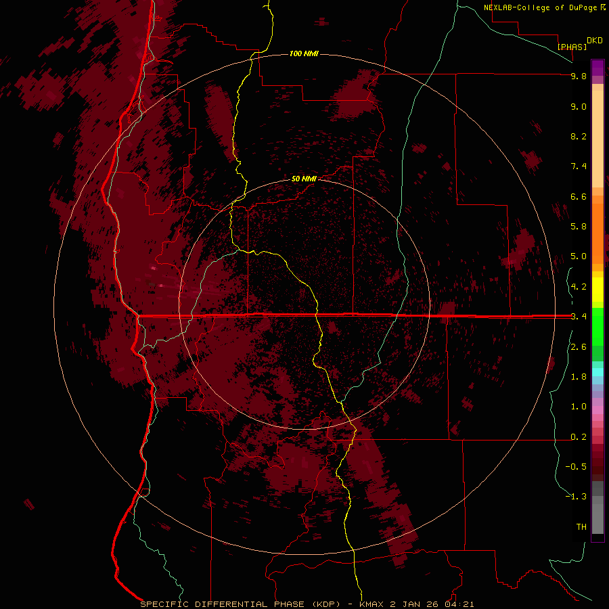Pick the bright green segment of the color bar
This screenshot has height=609, width=609.
(597, 326)
